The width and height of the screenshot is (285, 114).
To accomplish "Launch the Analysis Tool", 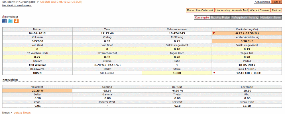I will (x=240, y=10).
